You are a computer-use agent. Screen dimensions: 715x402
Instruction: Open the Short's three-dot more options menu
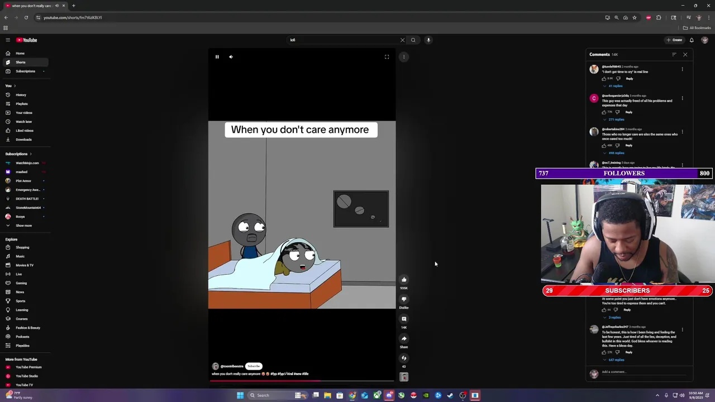(x=404, y=56)
